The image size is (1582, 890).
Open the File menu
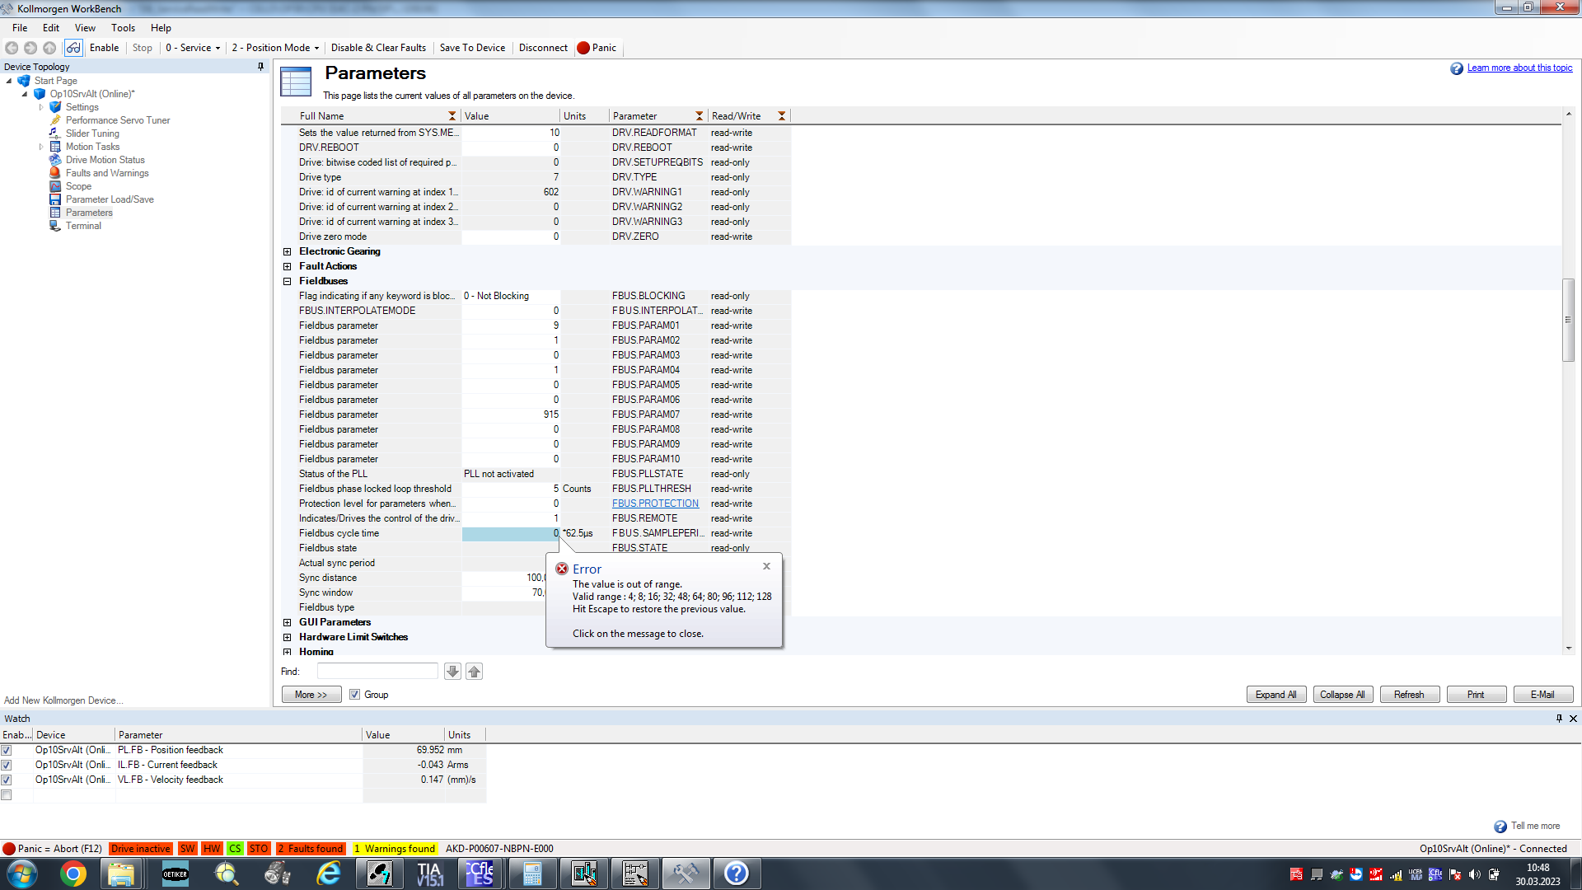click(20, 28)
